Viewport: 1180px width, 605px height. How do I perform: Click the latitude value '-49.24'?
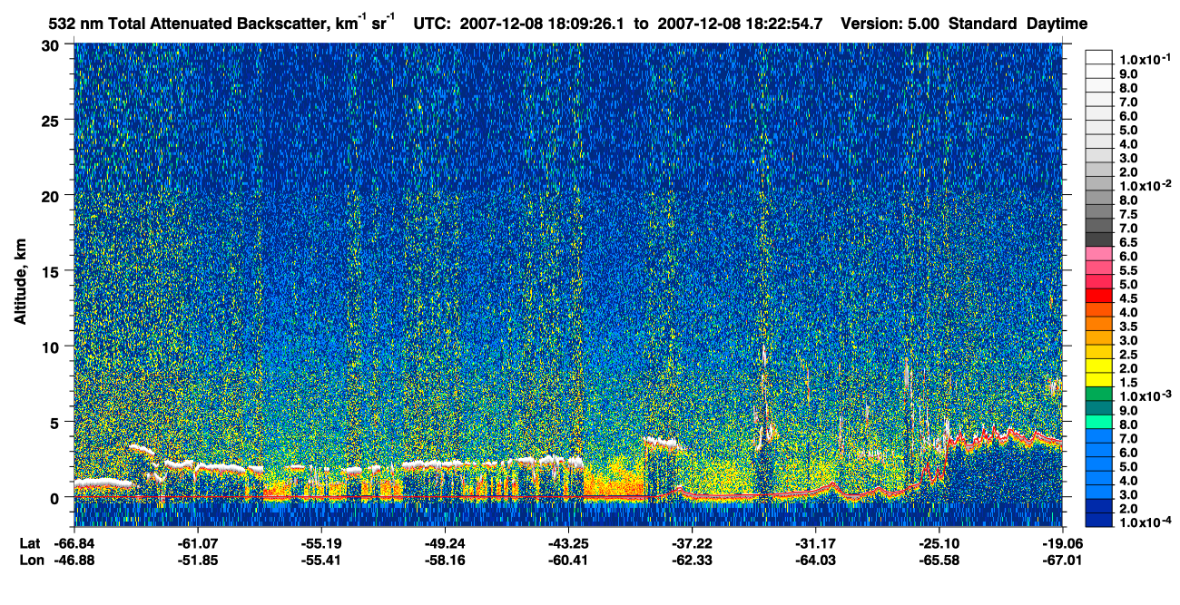(445, 543)
